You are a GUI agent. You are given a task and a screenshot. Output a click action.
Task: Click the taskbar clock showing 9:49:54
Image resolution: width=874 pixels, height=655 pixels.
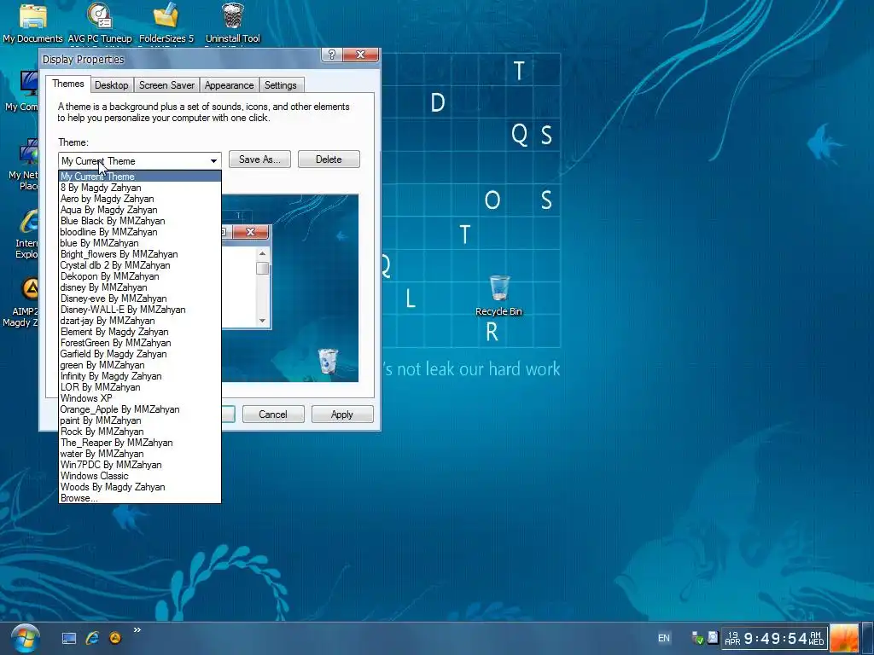(775, 638)
